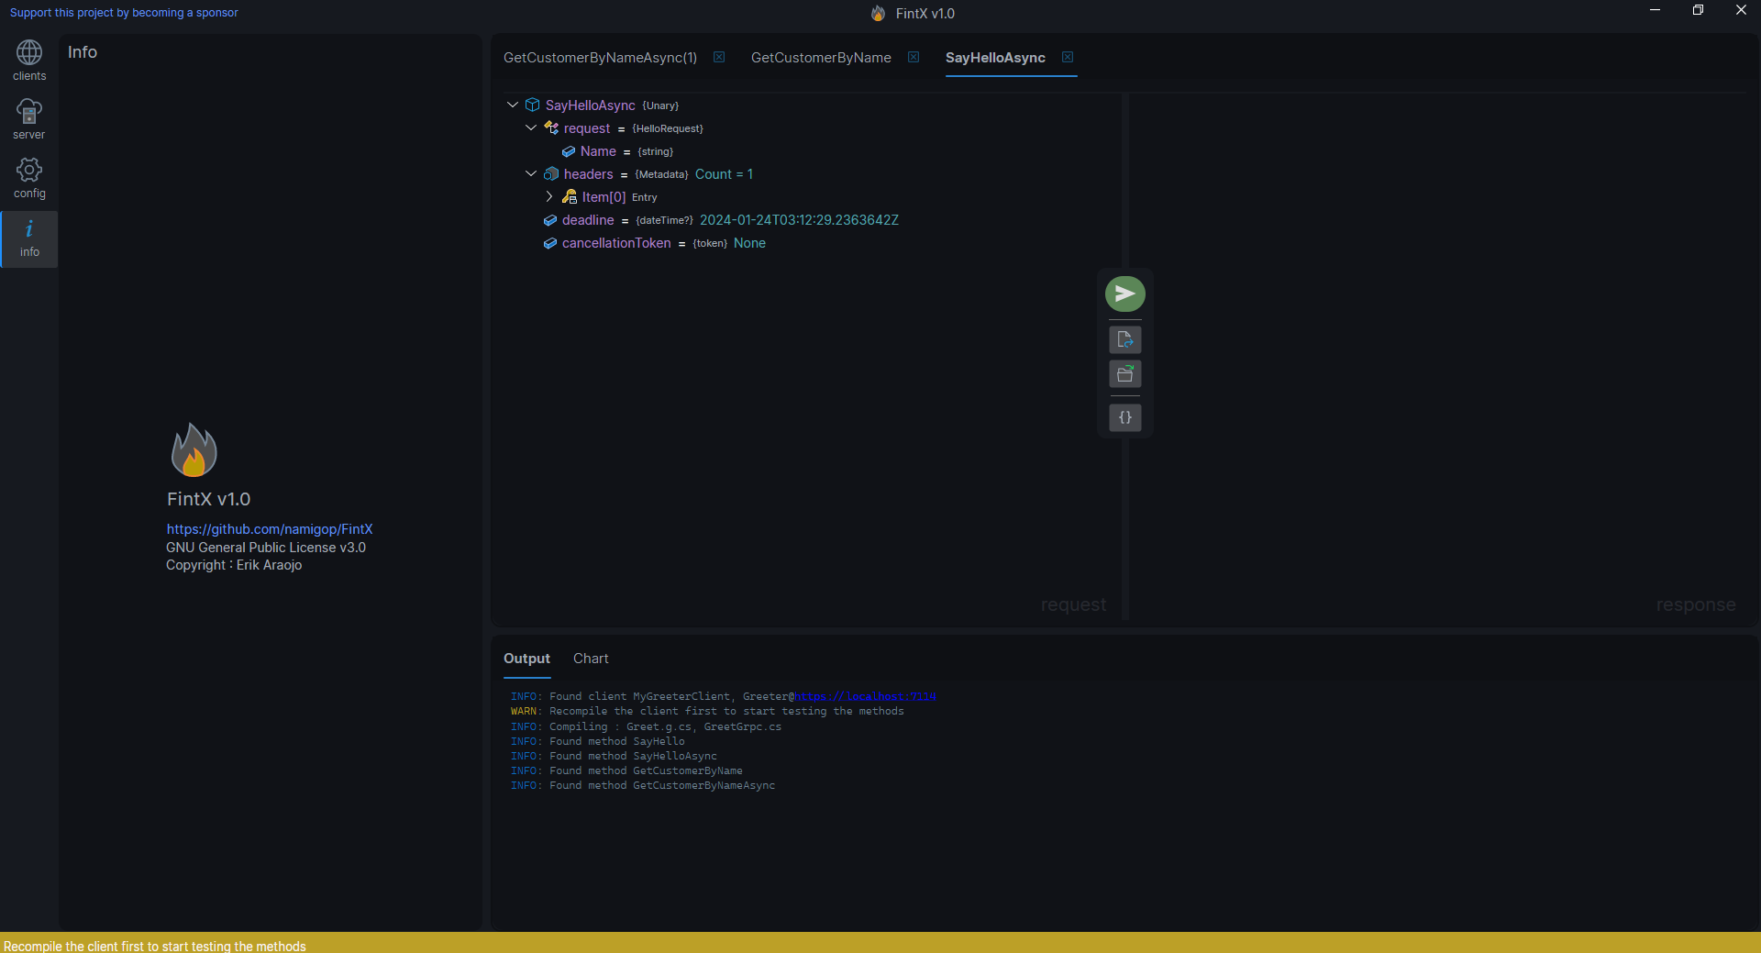Open the server panel in sidebar
Image resolution: width=1761 pixels, height=953 pixels.
(x=29, y=120)
